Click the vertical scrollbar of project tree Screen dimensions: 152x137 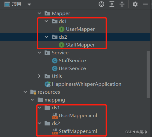(148, 75)
